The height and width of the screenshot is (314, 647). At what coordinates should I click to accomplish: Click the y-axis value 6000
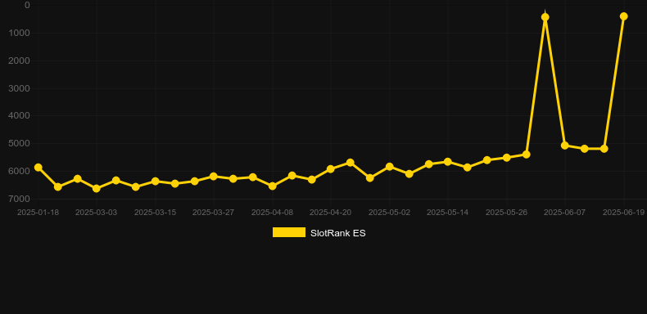coord(19,171)
